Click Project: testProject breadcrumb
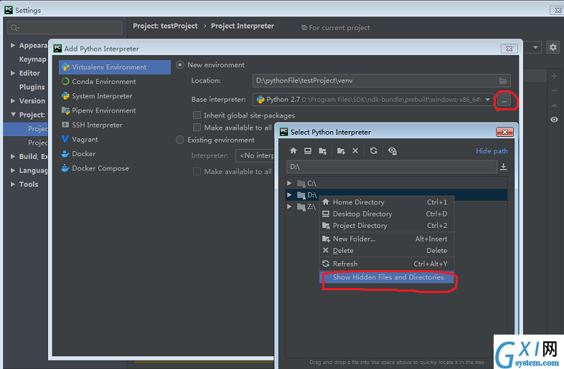The width and height of the screenshot is (564, 369). click(165, 26)
